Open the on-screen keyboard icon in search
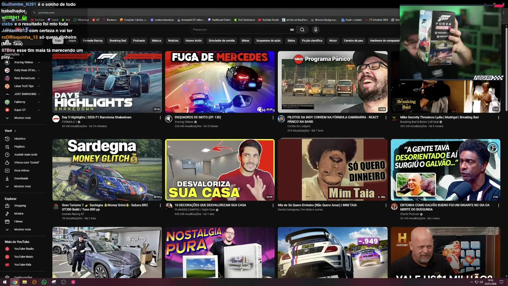 click(x=292, y=29)
